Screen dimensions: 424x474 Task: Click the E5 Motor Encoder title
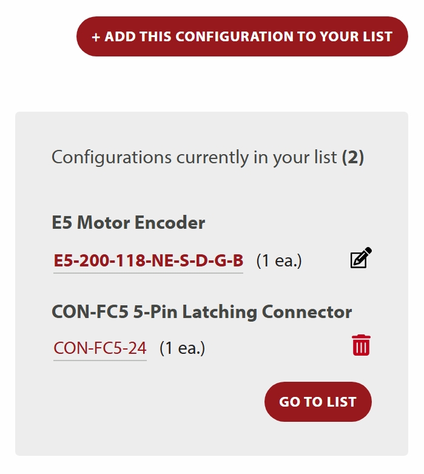129,223
